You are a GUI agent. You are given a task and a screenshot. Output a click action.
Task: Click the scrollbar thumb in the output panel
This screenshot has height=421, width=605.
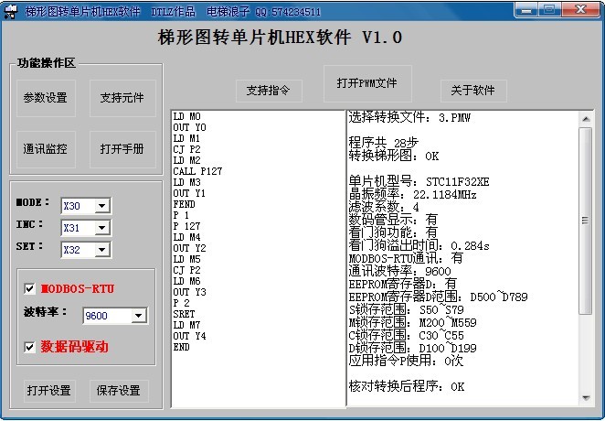[585, 220]
